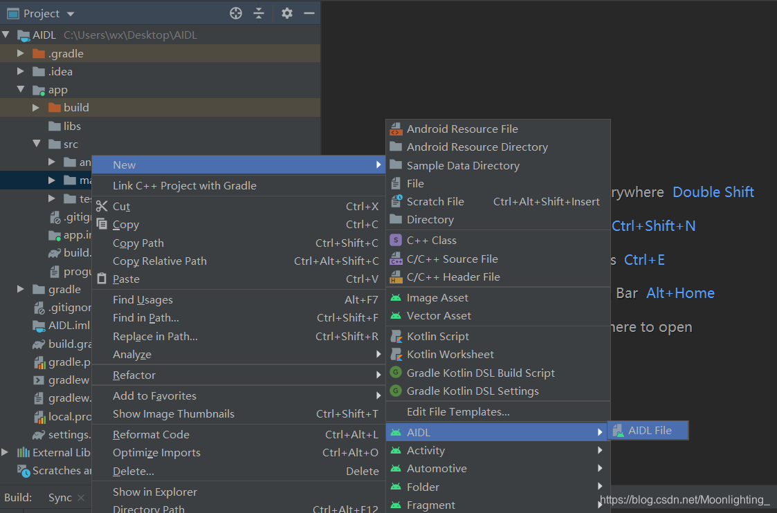Open the Add to Favorites submenu
The image size is (777, 513).
point(238,395)
